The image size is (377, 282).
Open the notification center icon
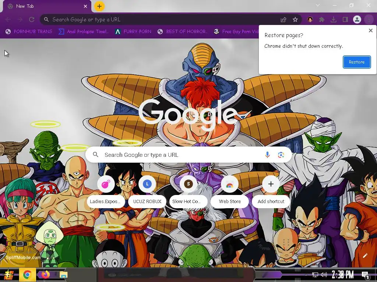[365, 275]
